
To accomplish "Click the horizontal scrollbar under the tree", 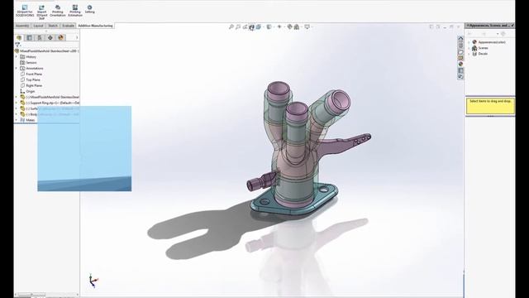I will coord(46,295).
